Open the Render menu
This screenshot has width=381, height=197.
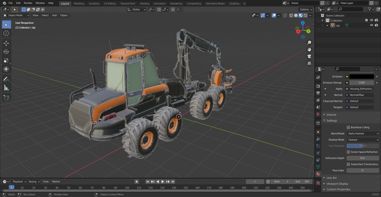coord(28,3)
